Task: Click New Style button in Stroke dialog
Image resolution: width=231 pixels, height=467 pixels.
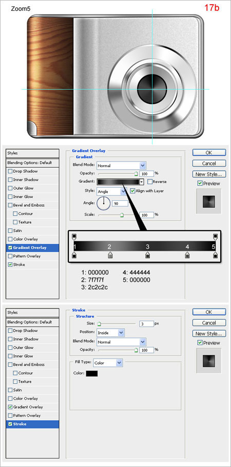Action: [209, 333]
